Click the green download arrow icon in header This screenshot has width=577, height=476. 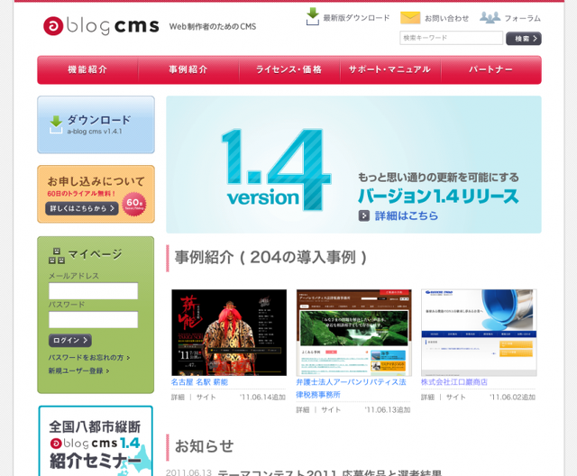click(x=313, y=16)
